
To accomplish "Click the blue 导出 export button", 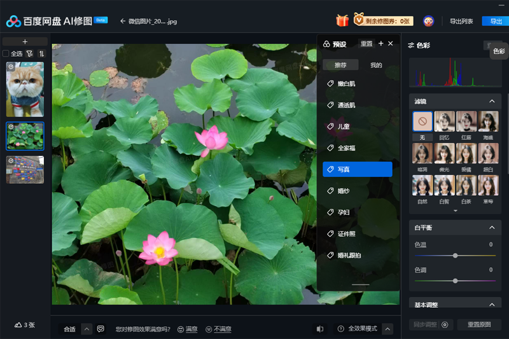I will tap(496, 21).
